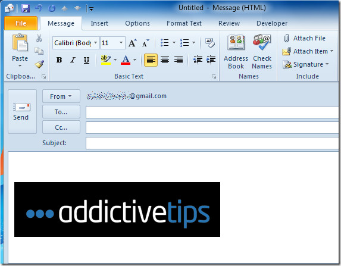Click Shrink Font icon

click(145, 43)
